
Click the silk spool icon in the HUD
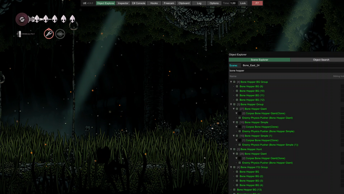pyautogui.click(x=22, y=19)
